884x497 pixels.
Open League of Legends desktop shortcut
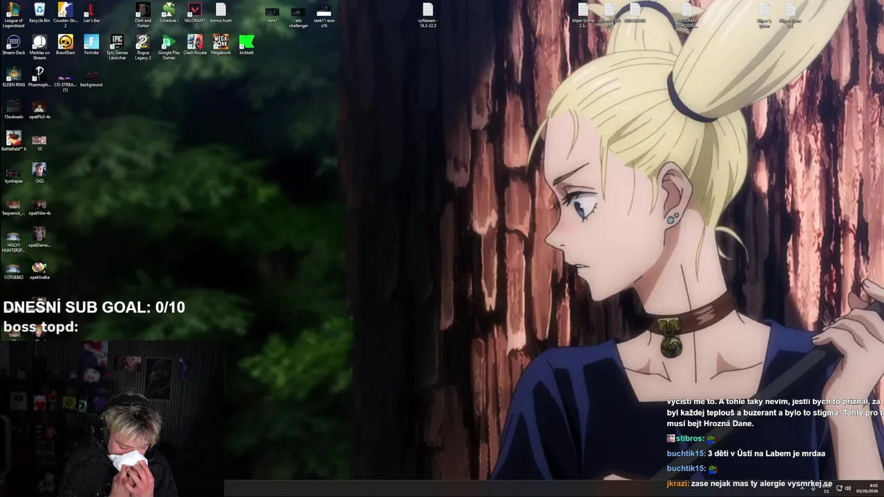13,14
